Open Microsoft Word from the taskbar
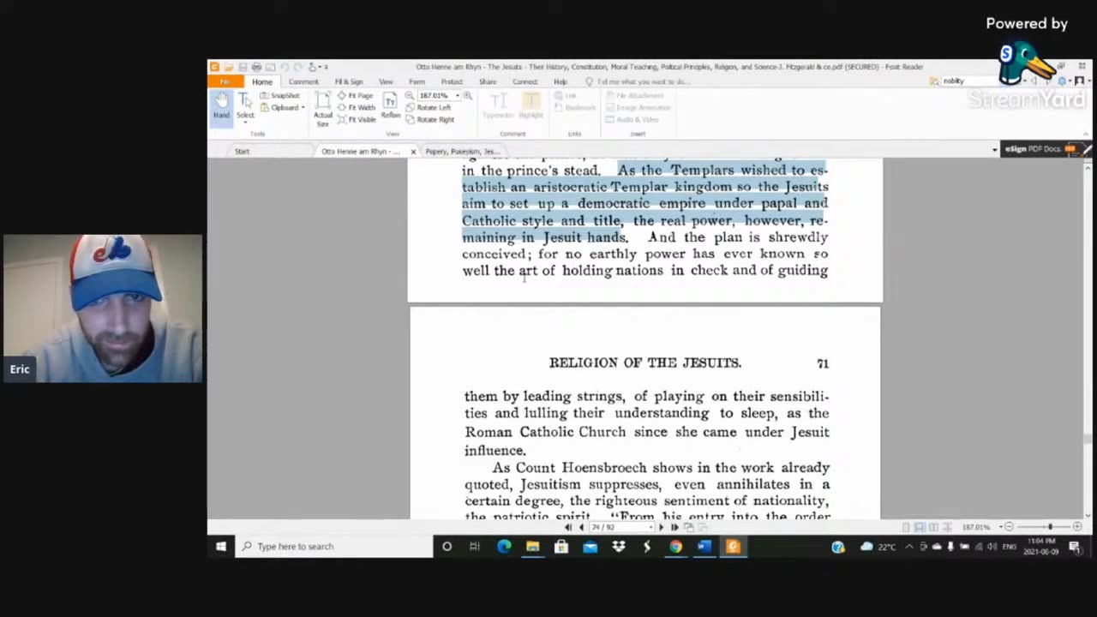Screen dimensions: 1097x617 [x=704, y=547]
